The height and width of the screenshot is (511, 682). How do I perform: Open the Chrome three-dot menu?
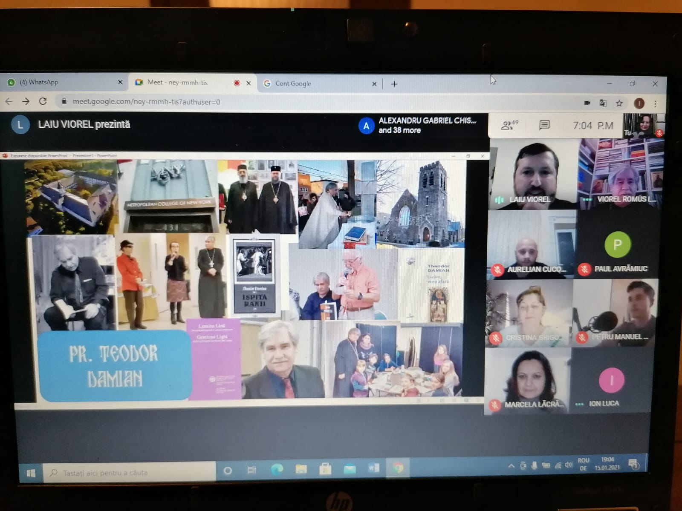coord(655,103)
